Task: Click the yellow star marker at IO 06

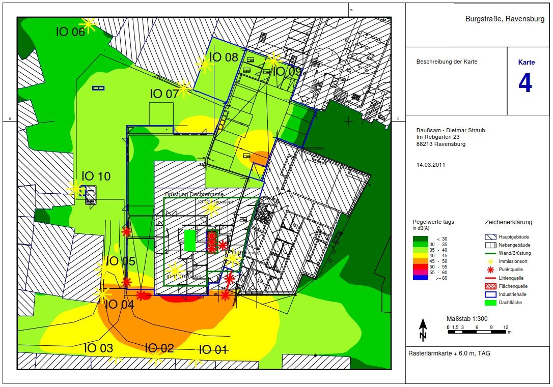Action: point(89,24)
